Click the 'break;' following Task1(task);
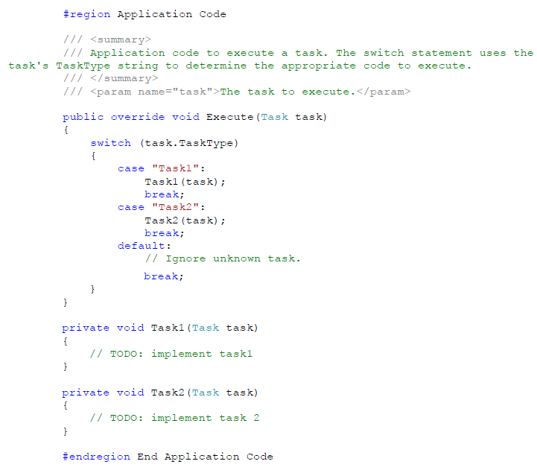Screen dimensions: 537x470 [165, 194]
